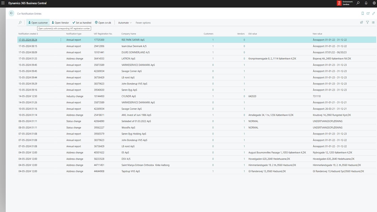377x212 pixels.
Task: Click old value 642020
Action: [252, 96]
